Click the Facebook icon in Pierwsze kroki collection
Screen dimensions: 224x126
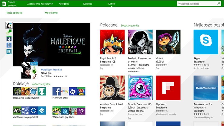pos(57,91)
